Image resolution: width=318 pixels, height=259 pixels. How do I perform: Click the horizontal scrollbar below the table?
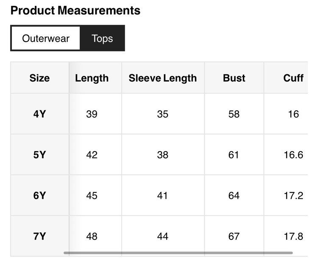click(184, 253)
